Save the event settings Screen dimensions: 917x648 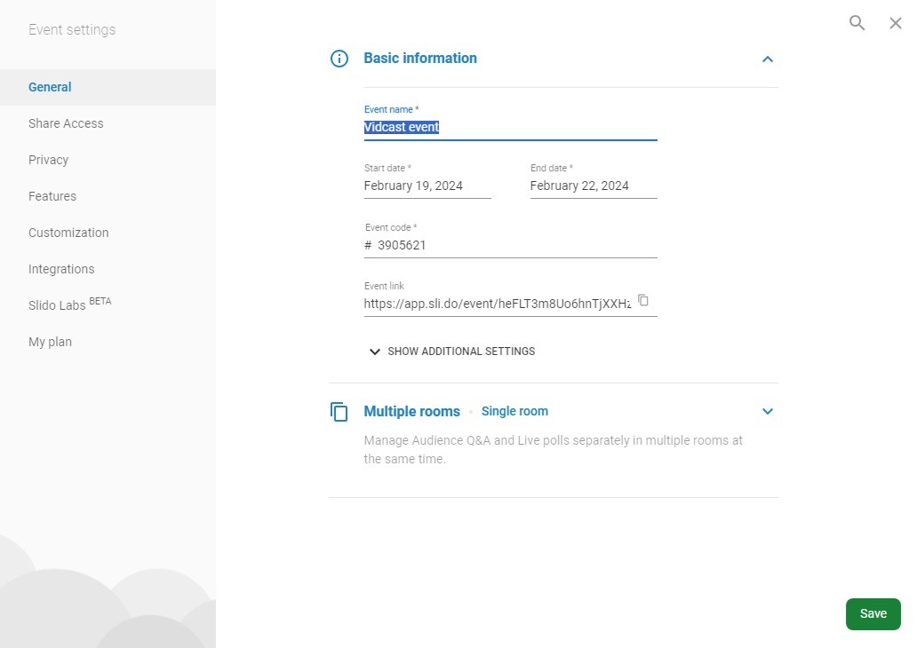coord(873,613)
